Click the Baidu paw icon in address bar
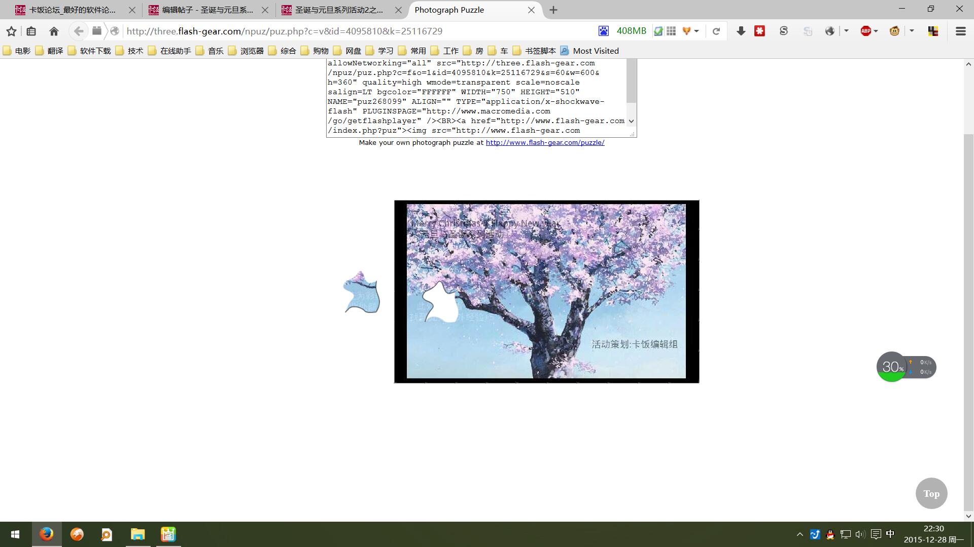974x547 pixels. pos(603,31)
